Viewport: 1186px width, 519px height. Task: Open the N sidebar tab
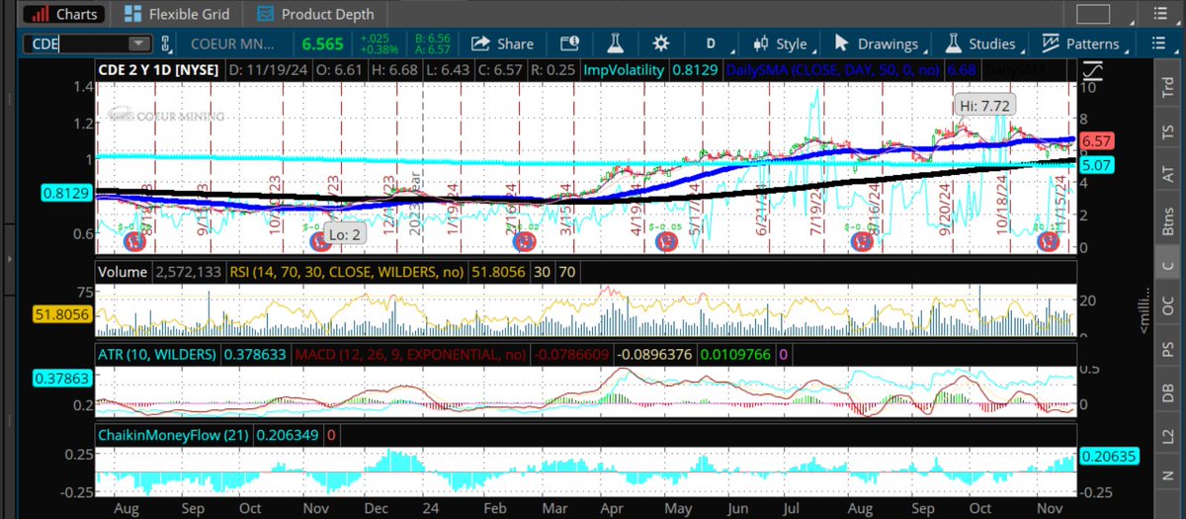1168,476
